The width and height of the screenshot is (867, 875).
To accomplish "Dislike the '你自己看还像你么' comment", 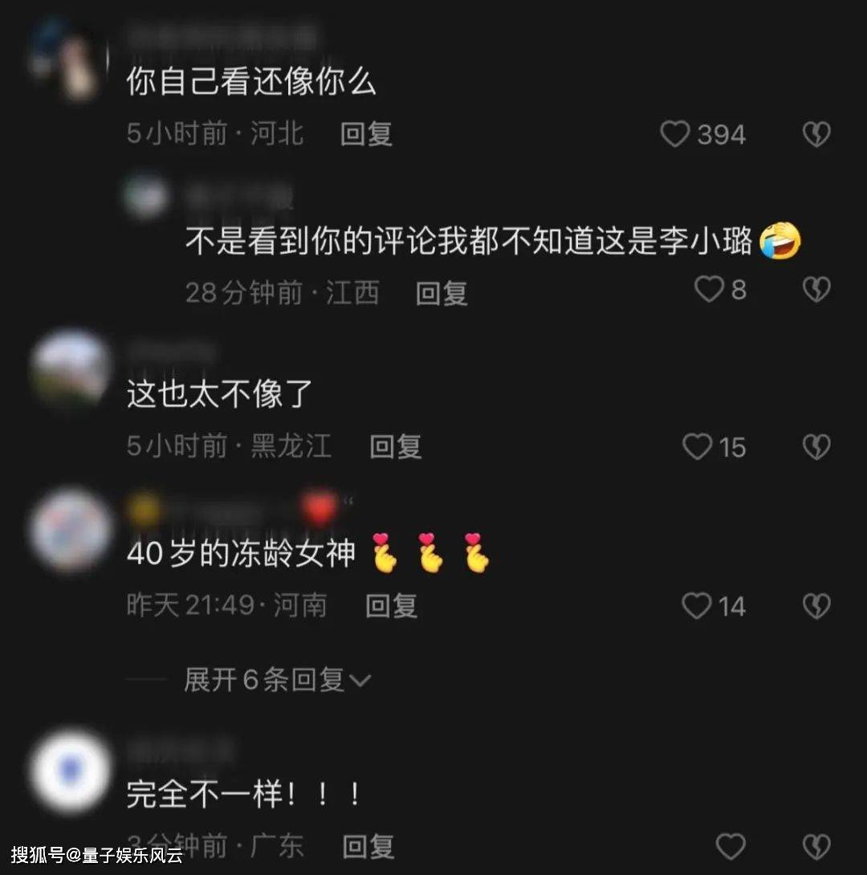I will tap(816, 134).
